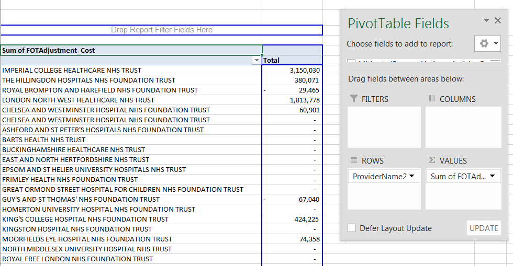Close the PivotTable Fields pane
The image size is (513, 266).
(x=498, y=20)
